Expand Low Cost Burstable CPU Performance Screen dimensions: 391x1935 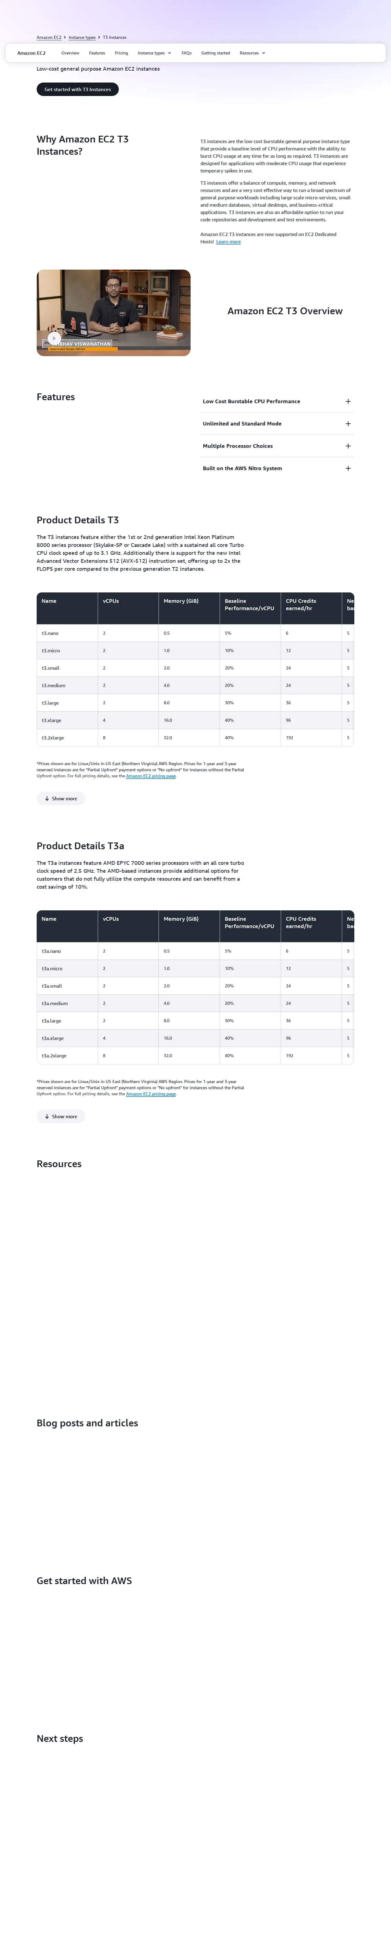[348, 401]
